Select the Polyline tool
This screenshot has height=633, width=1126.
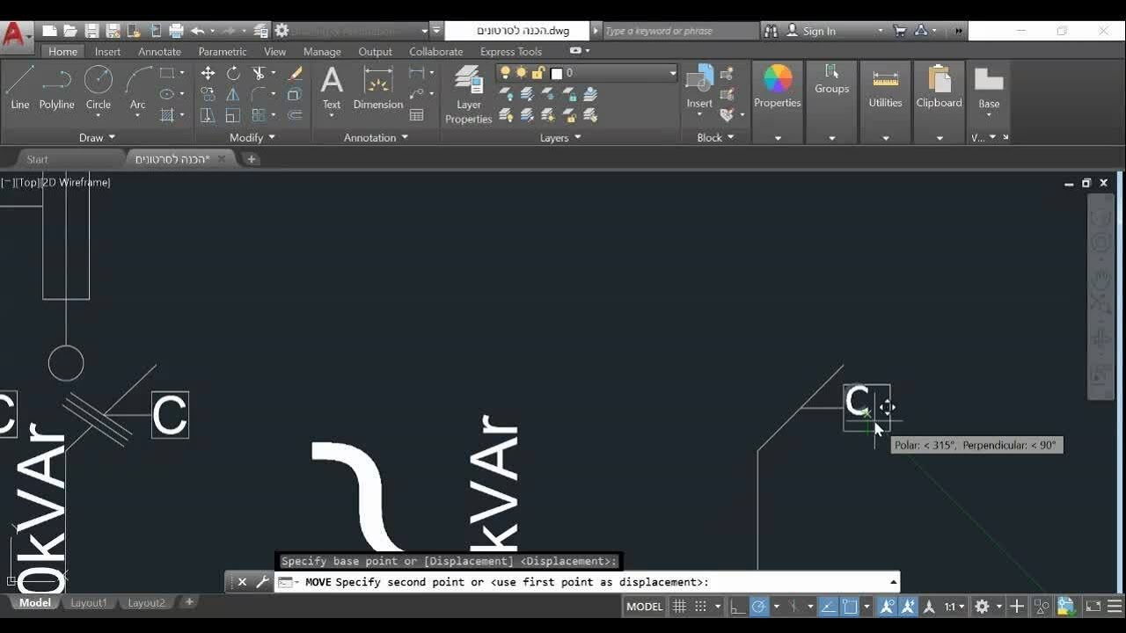[56, 89]
